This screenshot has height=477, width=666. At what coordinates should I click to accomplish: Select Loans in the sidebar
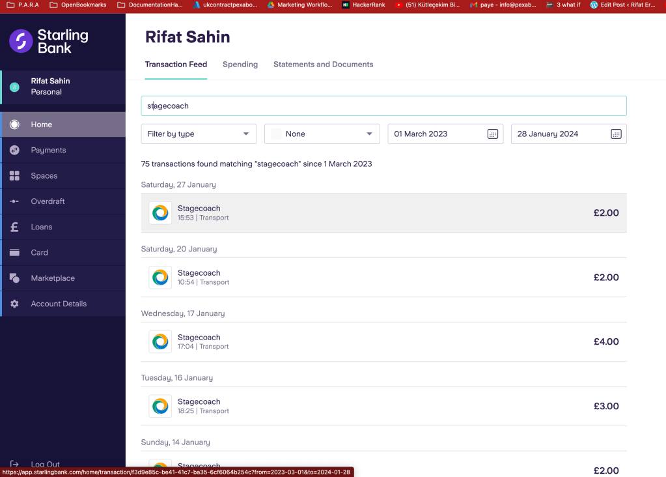[x=63, y=227]
